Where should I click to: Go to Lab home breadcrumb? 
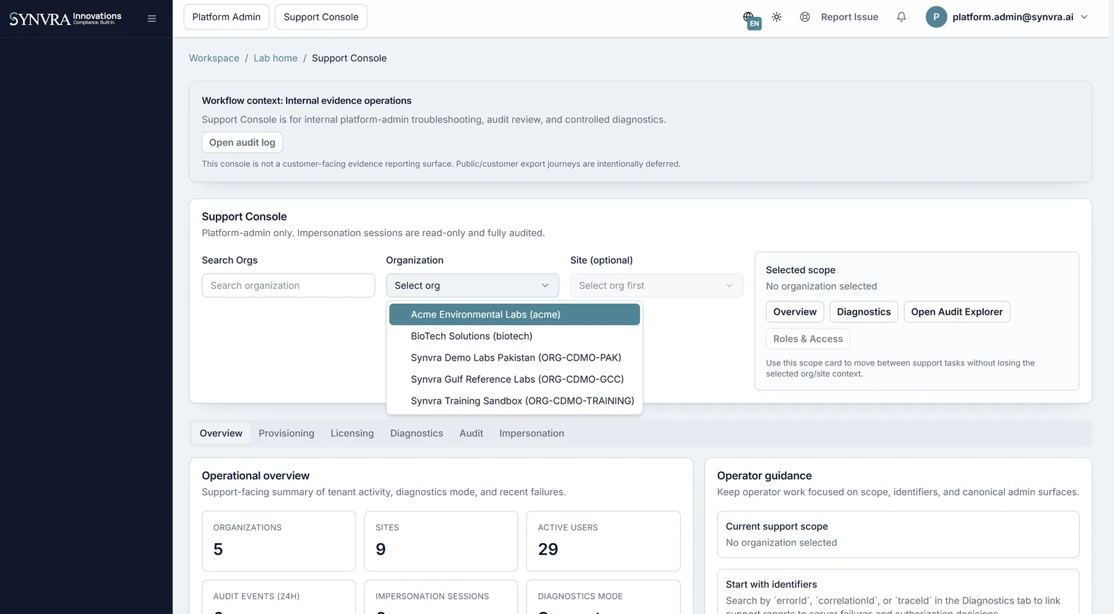[275, 58]
